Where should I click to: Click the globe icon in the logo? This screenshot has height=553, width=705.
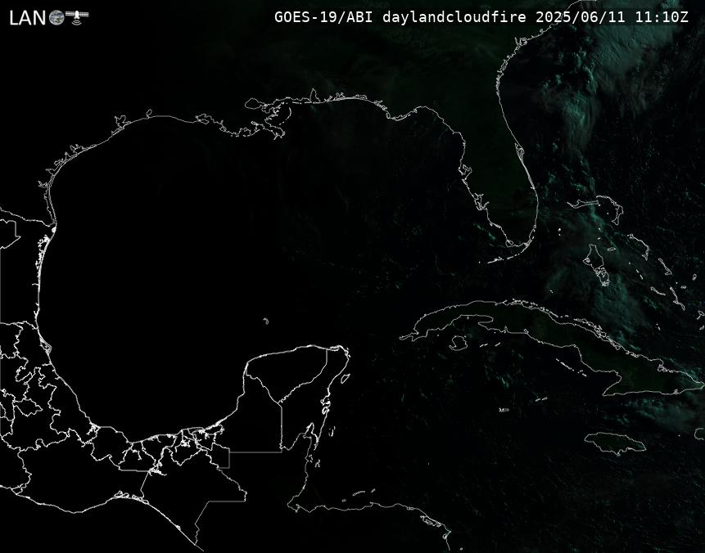(x=56, y=17)
